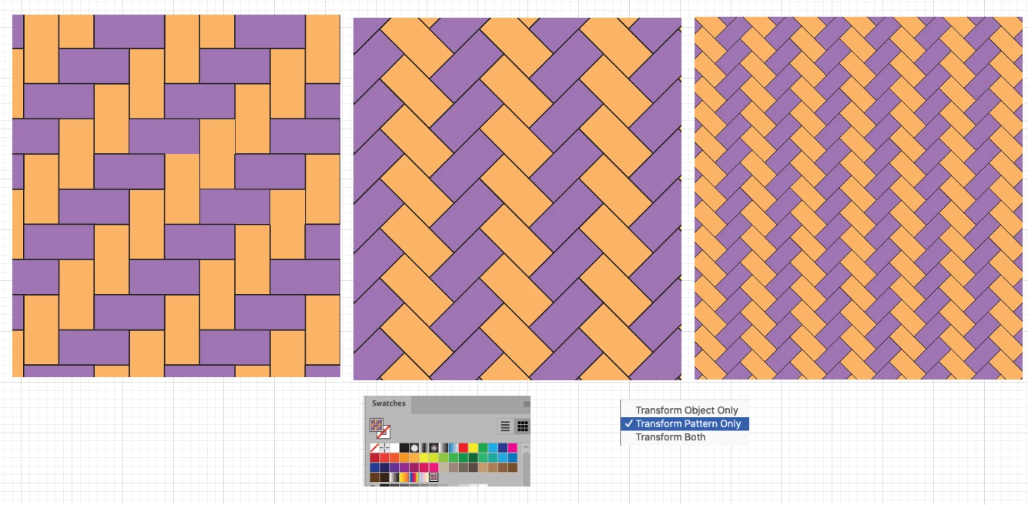
Task: Select the right scaled-down herringbone pattern artwork
Action: click(x=859, y=199)
